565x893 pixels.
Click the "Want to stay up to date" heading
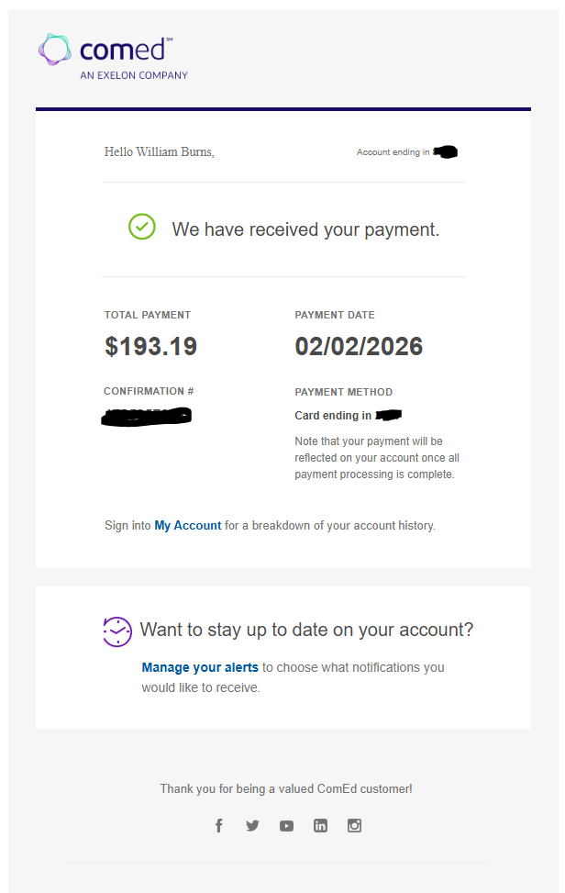click(306, 630)
